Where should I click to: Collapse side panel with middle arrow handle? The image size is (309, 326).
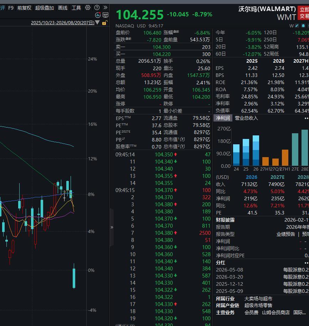pos(112,227)
